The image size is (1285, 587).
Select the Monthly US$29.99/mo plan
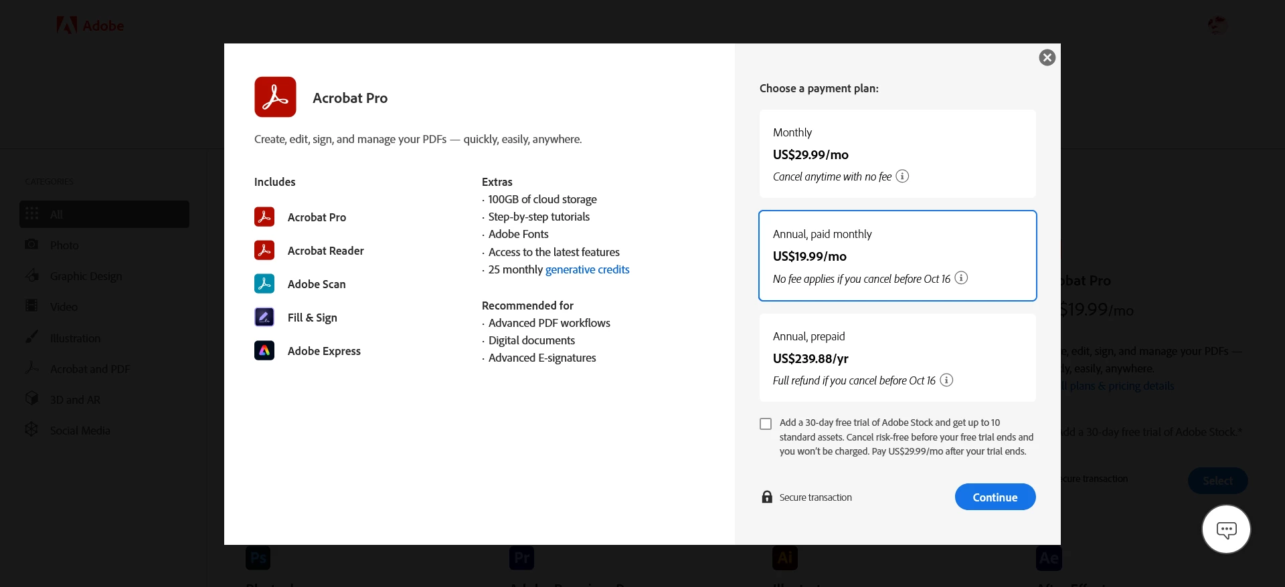point(897,154)
